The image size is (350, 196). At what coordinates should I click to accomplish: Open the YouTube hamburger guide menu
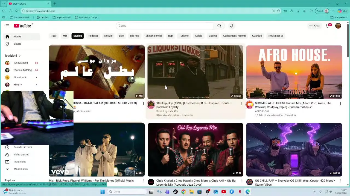coord(7,26)
